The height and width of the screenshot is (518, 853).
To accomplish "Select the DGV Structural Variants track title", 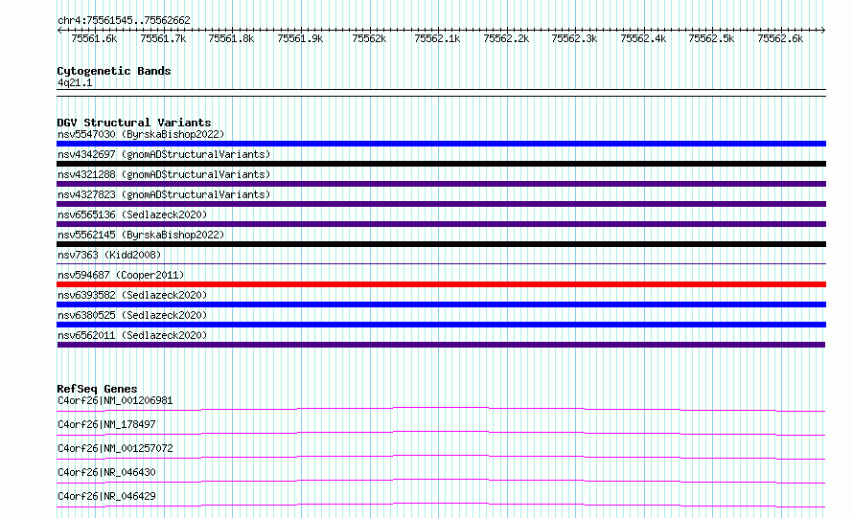I will 134,123.
